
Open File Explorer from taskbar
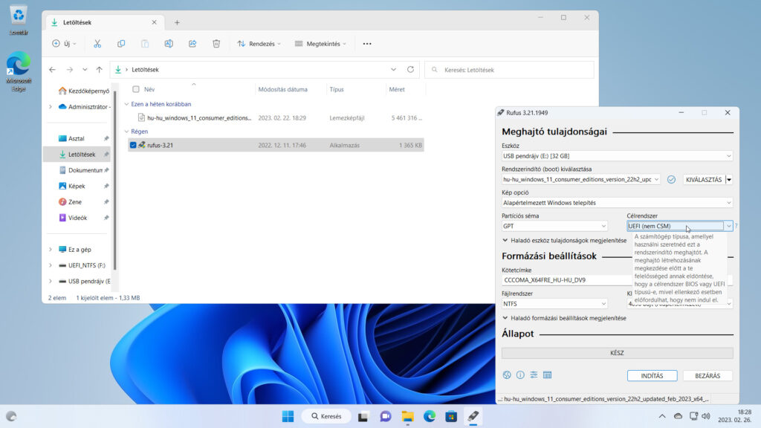pos(407,416)
